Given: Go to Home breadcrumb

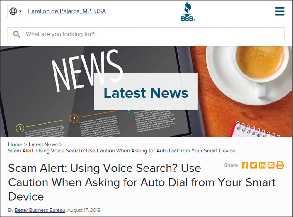Looking at the screenshot, I should [15, 144].
